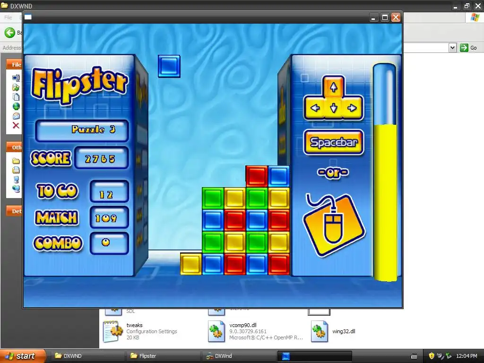Click the Copy this file icon in File tasks
Viewport: 484px width, 363px height.
click(x=16, y=97)
